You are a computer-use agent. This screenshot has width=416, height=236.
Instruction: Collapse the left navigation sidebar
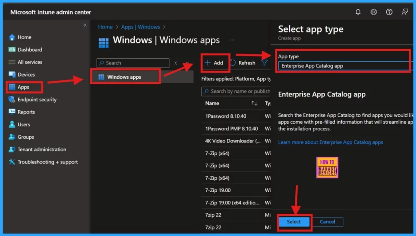[85, 25]
